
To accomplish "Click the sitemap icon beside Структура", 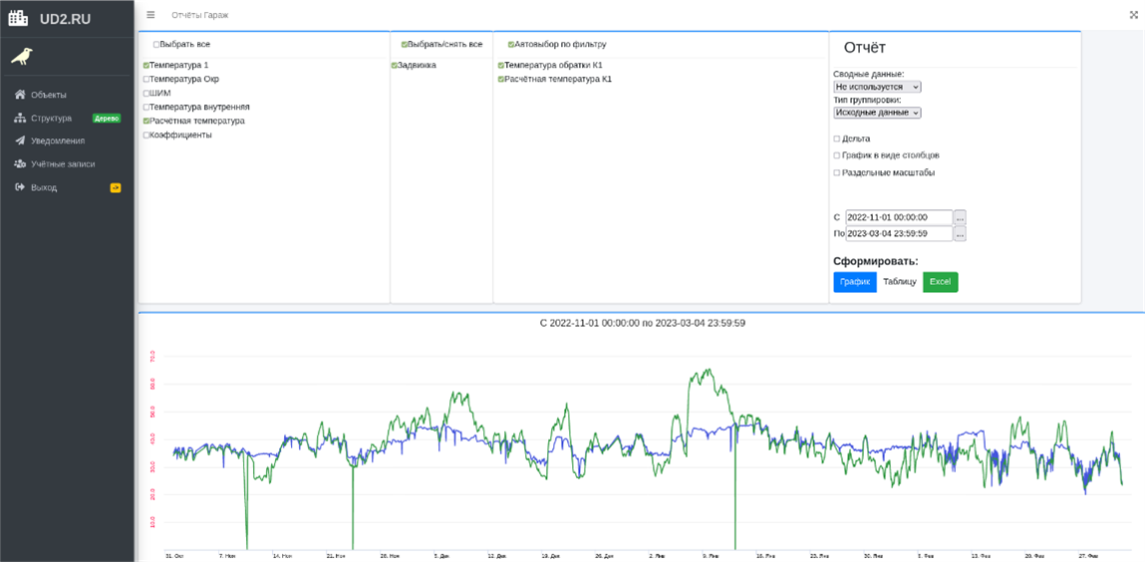I will 20,118.
